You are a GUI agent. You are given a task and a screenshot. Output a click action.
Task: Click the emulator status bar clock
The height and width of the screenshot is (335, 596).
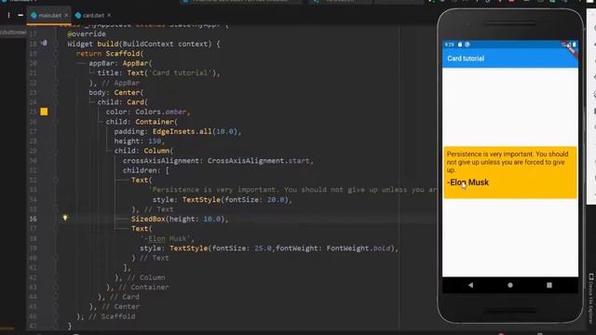(449, 45)
